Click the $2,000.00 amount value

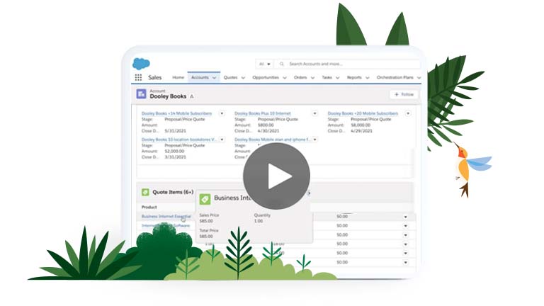coord(174,152)
